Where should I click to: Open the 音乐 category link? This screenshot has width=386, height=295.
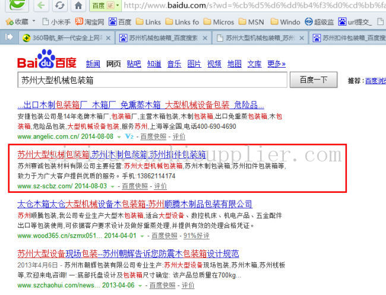[174, 64]
